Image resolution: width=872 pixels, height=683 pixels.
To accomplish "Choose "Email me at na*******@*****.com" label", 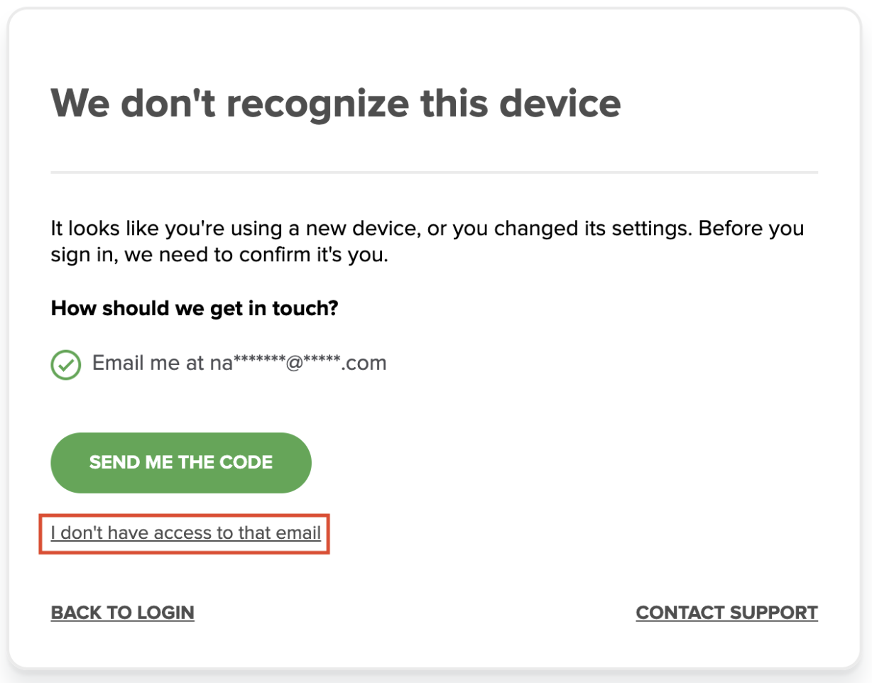I will point(239,364).
